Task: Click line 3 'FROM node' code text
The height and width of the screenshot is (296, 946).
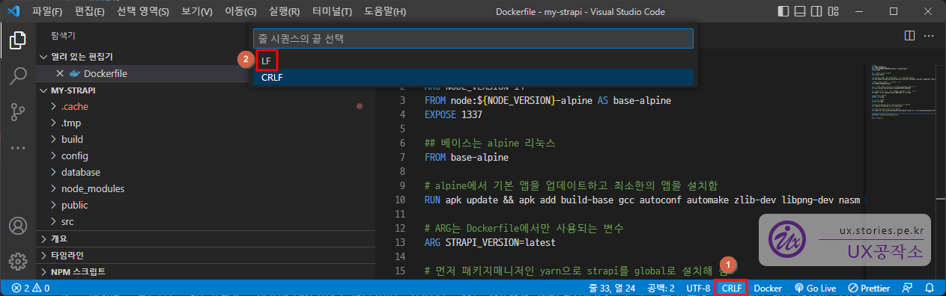Action: pyautogui.click(x=548, y=100)
